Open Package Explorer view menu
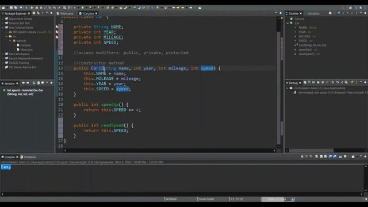368x207 pixels. 43,13
